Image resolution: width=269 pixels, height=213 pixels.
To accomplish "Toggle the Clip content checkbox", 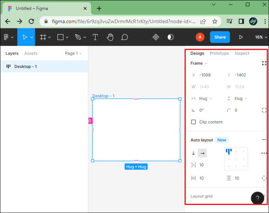I will (193, 122).
